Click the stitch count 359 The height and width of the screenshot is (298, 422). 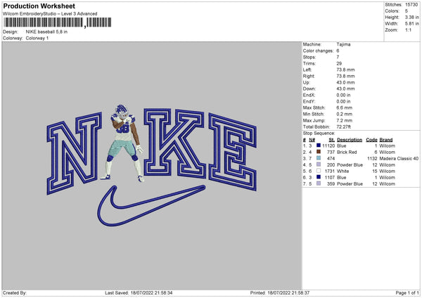click(x=331, y=183)
